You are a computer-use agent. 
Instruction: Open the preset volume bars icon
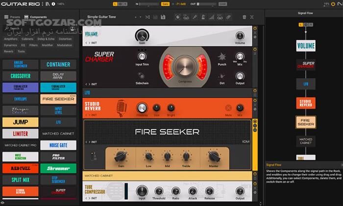click(x=211, y=17)
